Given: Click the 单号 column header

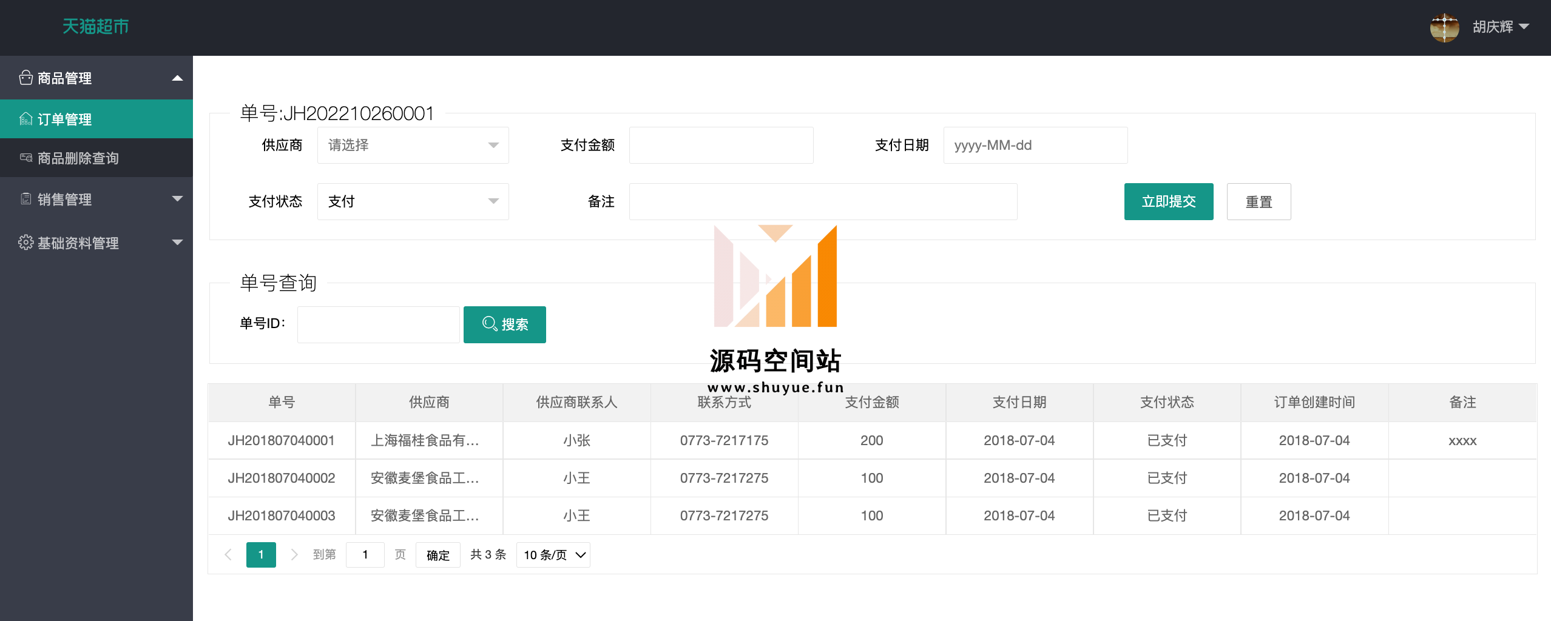Looking at the screenshot, I should [282, 402].
